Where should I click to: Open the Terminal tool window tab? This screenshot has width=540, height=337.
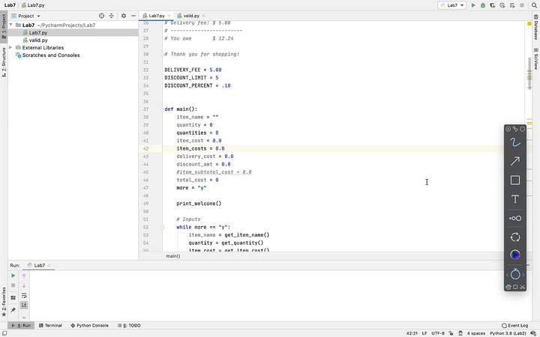point(50,326)
